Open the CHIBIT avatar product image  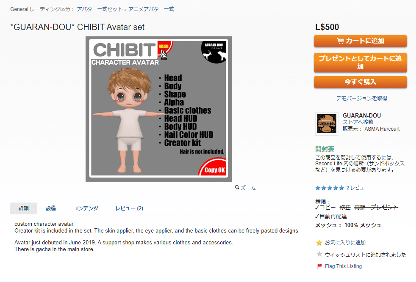[159, 109]
